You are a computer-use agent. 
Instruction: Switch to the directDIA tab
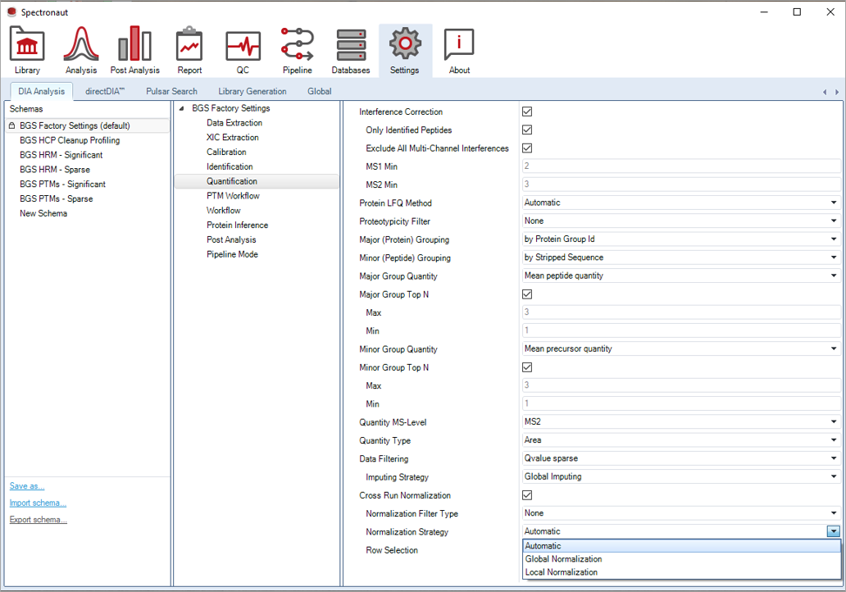coord(105,91)
